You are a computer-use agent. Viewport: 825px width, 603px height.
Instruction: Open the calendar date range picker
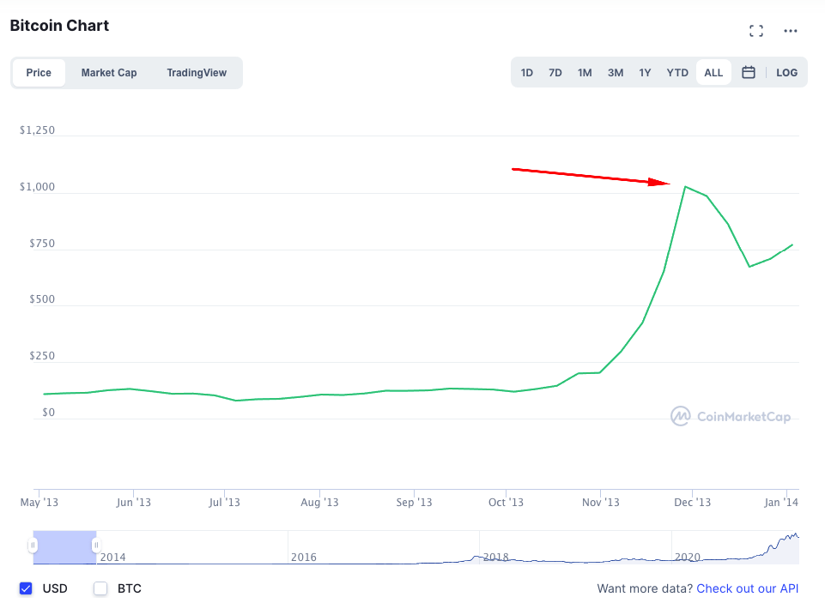click(749, 73)
